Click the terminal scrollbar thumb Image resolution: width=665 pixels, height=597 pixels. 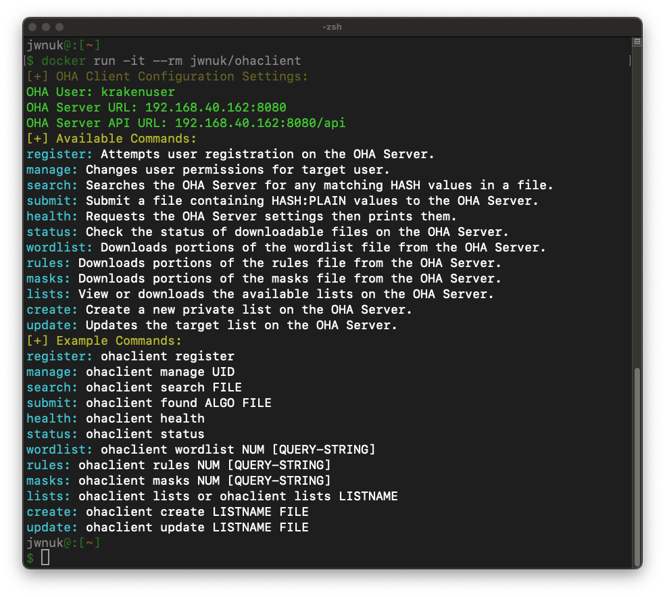(x=637, y=467)
